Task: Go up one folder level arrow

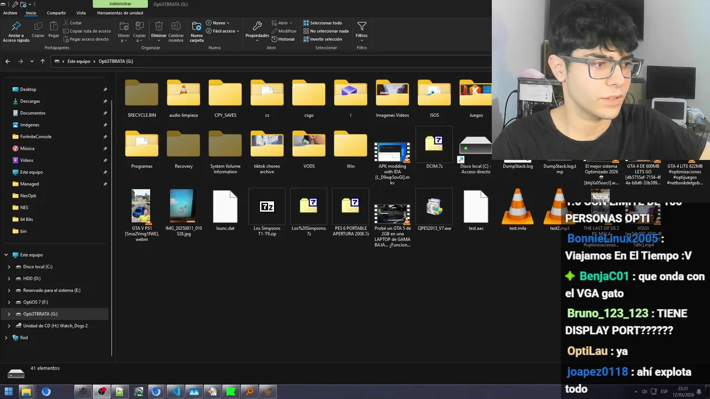Action: 42,61
